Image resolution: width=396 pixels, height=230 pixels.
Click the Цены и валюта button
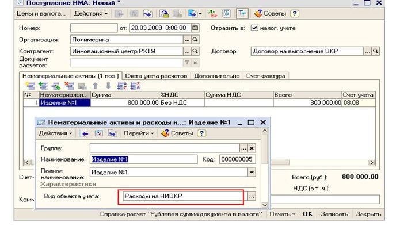click(x=35, y=13)
